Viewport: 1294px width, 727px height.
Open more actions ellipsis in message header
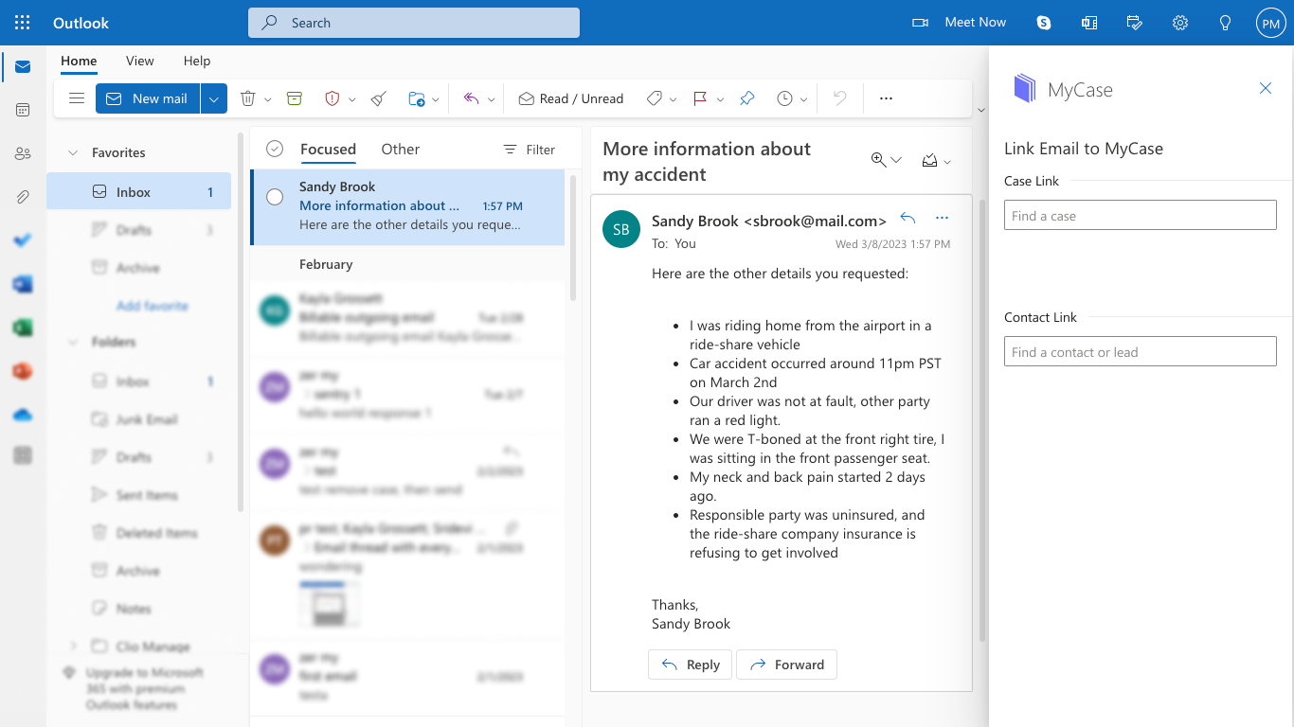pos(942,218)
